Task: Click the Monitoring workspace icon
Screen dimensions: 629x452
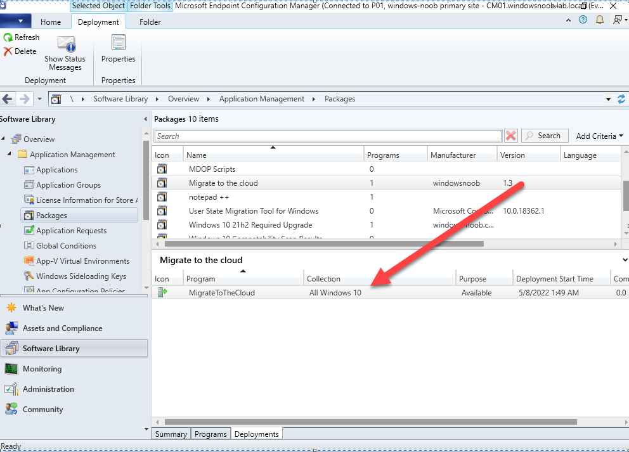Action: 11,369
